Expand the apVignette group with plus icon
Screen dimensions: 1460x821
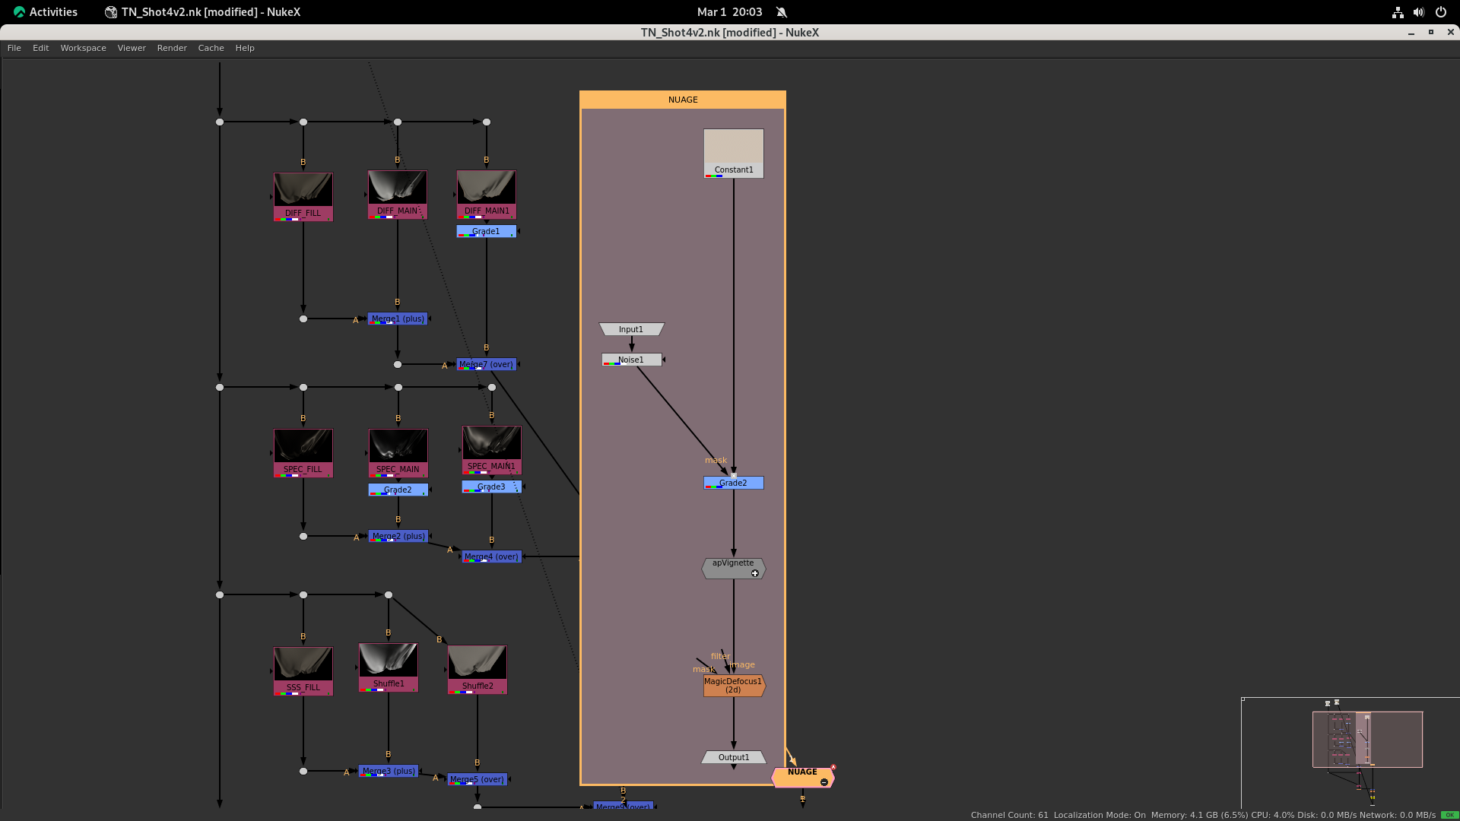755,574
